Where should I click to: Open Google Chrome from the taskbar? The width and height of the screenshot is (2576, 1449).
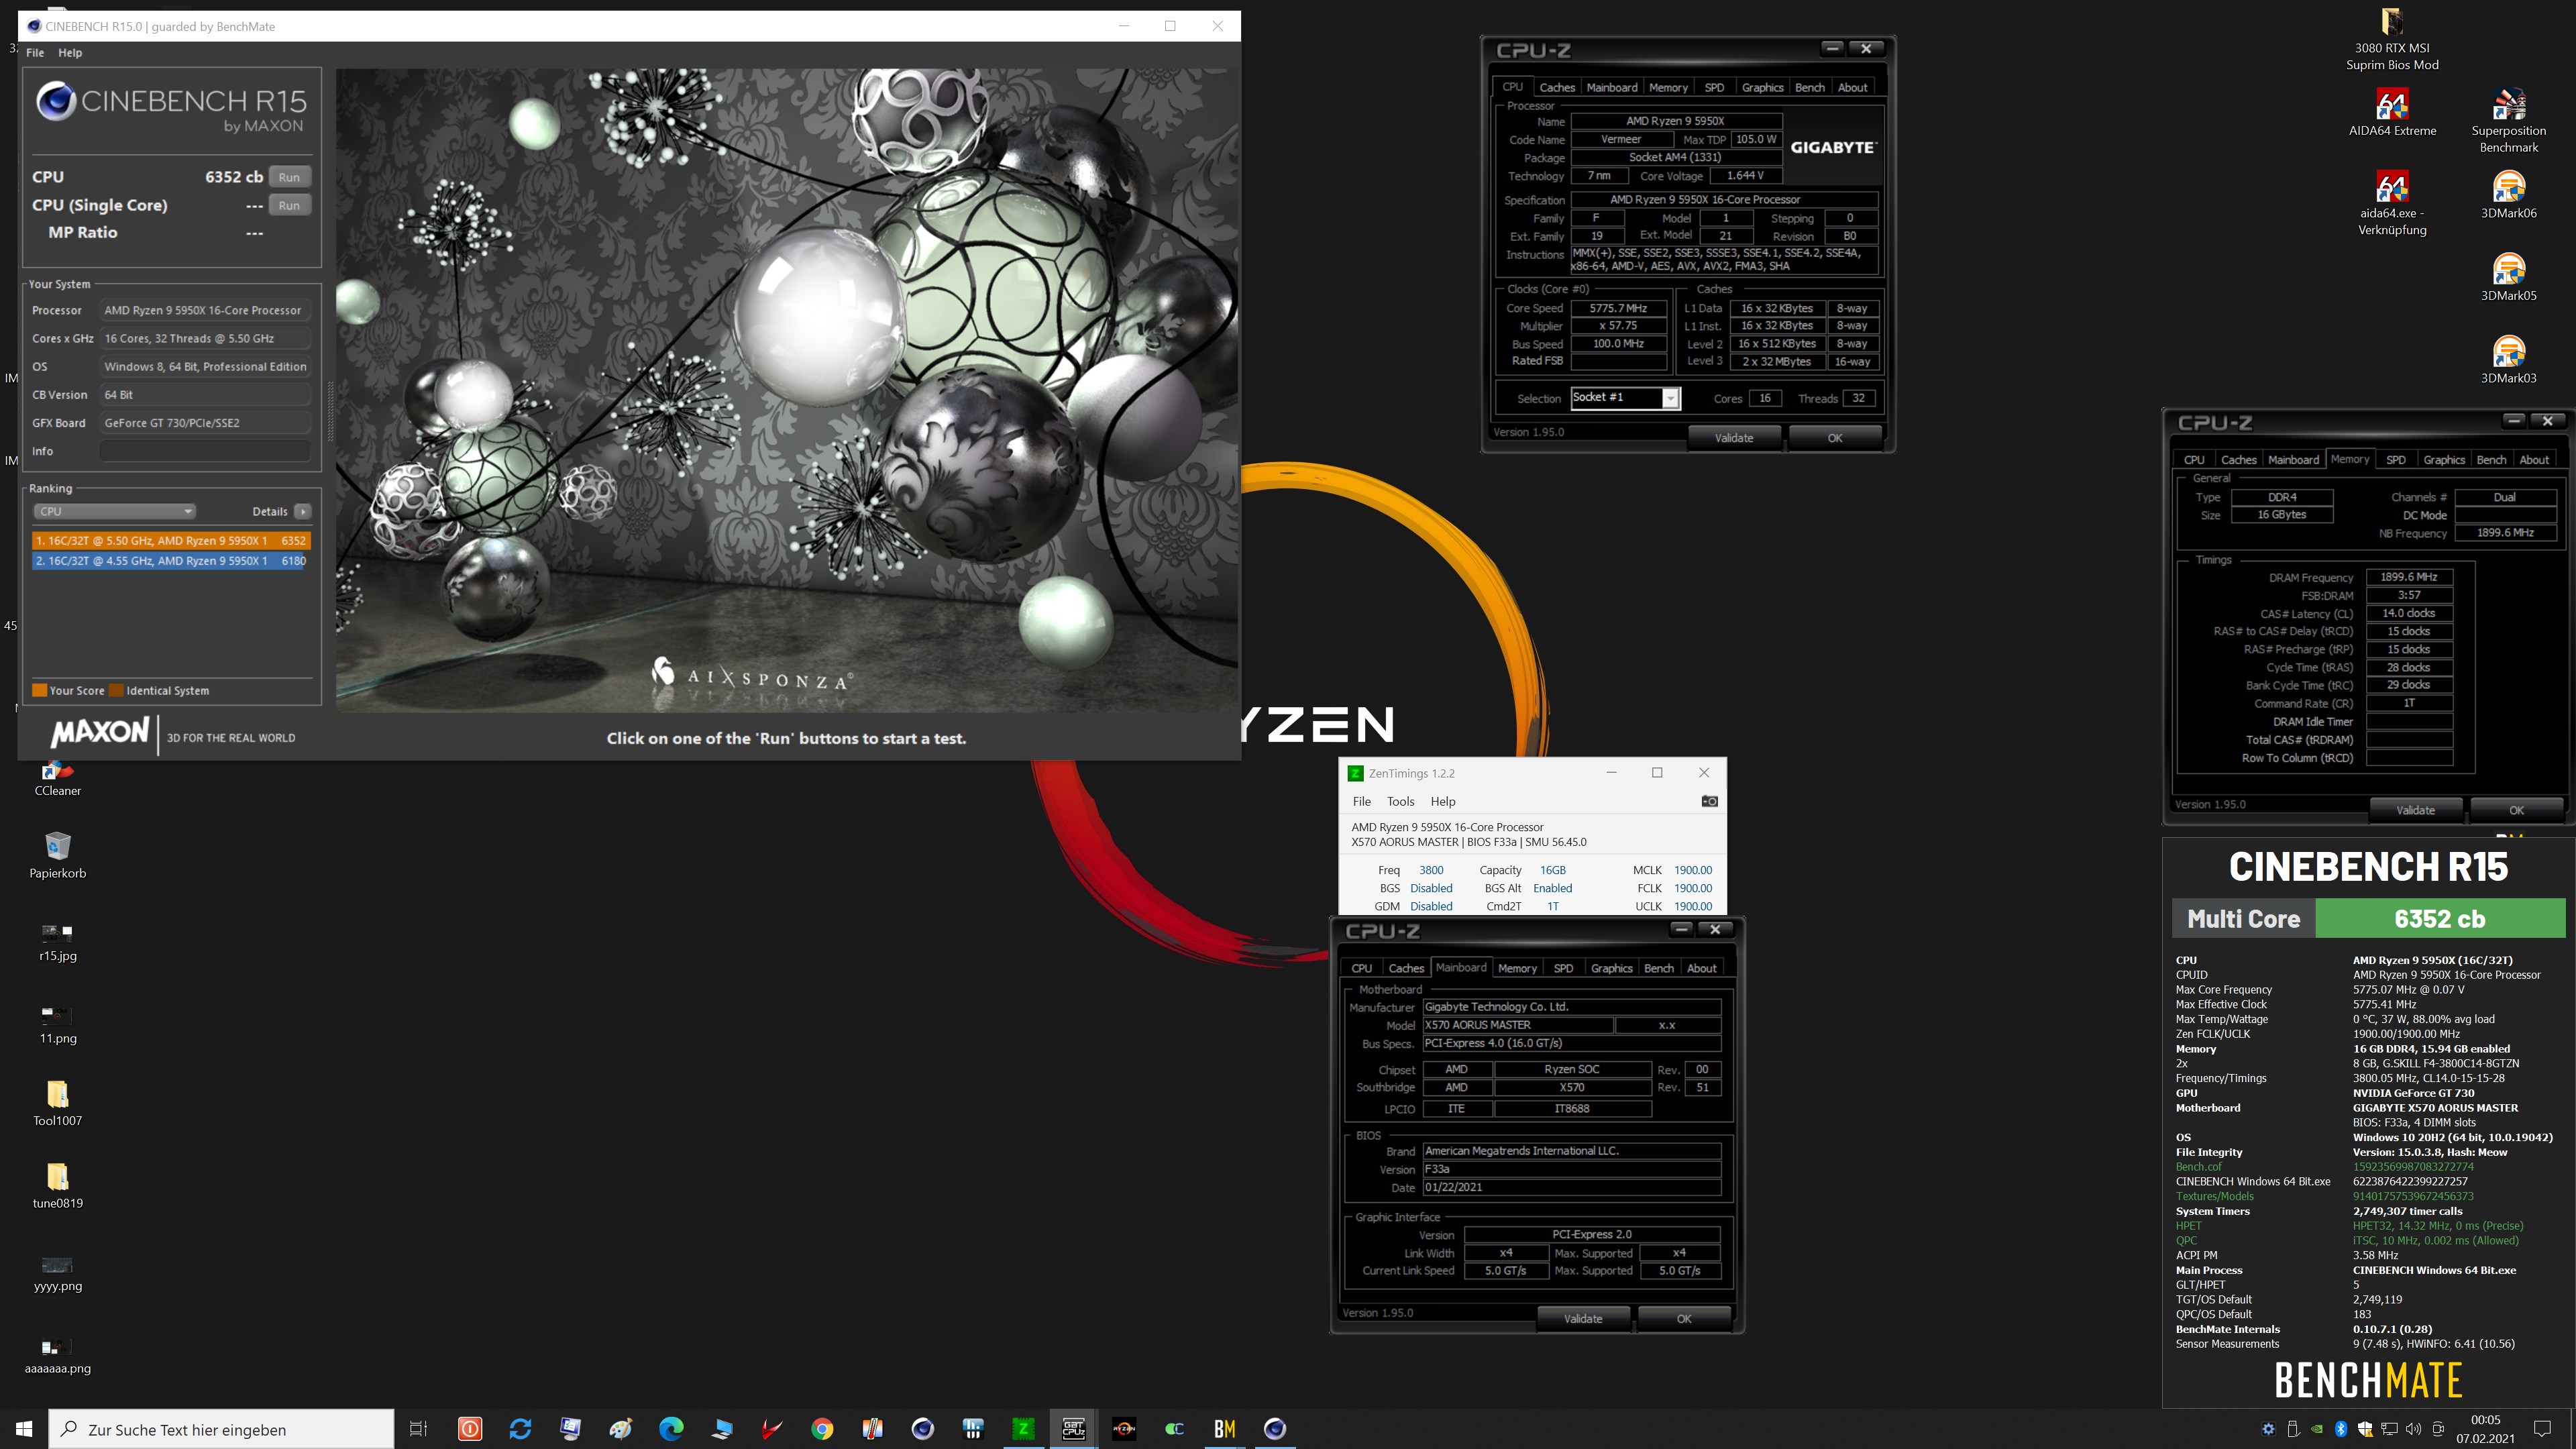(822, 1429)
